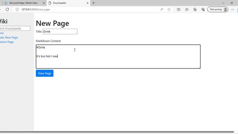This screenshot has width=238, height=134.
Task: Close the Encyclopedia tab
Action: tap(87, 3)
